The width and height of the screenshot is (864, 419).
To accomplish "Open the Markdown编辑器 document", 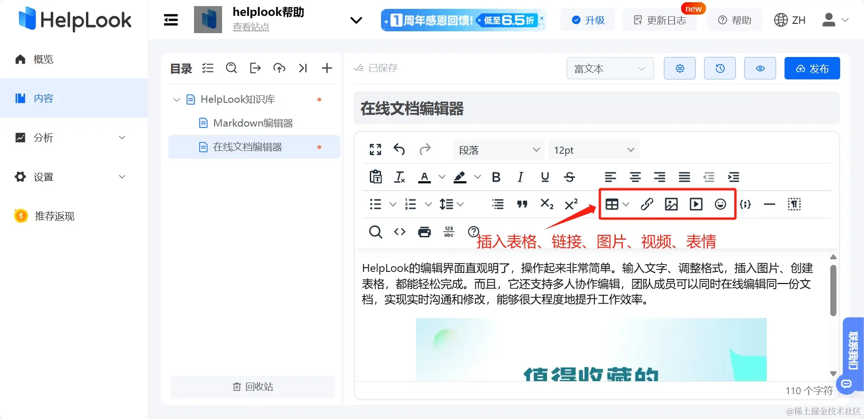I will (254, 123).
